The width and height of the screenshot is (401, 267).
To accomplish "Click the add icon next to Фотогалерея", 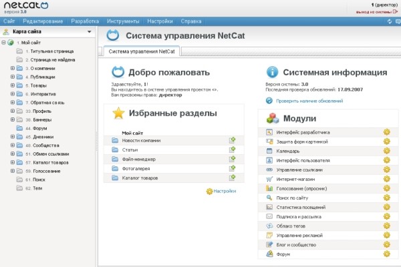I will click(x=232, y=169).
